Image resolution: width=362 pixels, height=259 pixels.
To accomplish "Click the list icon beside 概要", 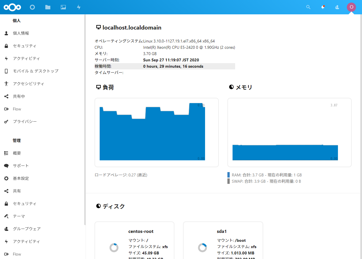I will [6, 153].
